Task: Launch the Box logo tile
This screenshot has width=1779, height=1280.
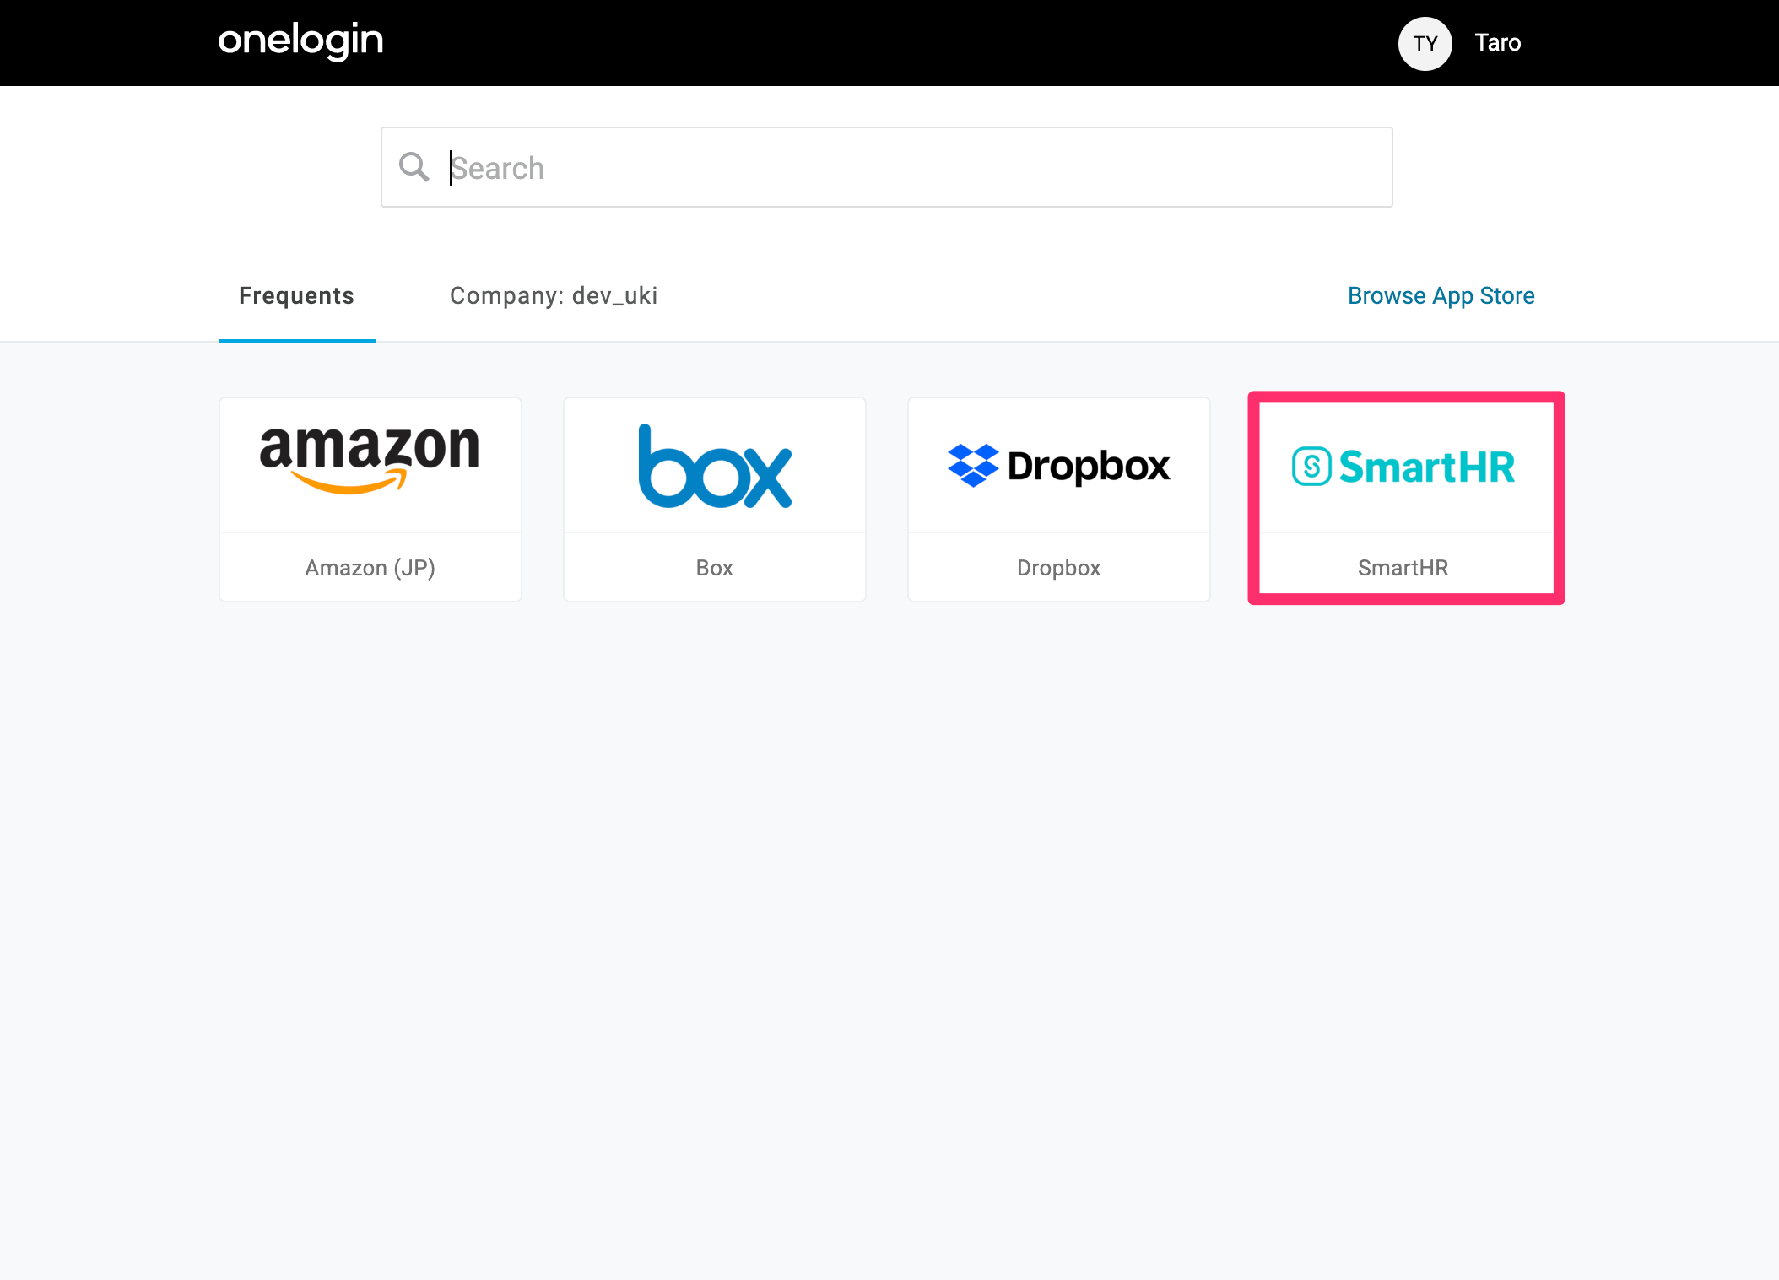Action: (715, 465)
